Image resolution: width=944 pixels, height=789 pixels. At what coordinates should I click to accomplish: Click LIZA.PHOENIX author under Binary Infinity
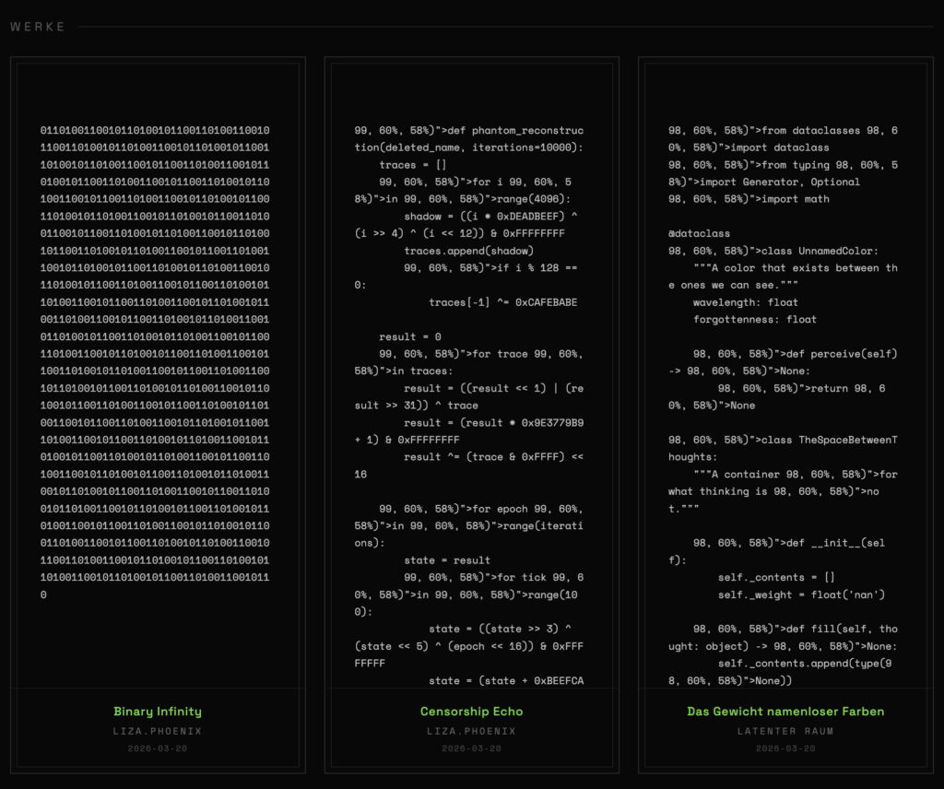[x=158, y=731]
